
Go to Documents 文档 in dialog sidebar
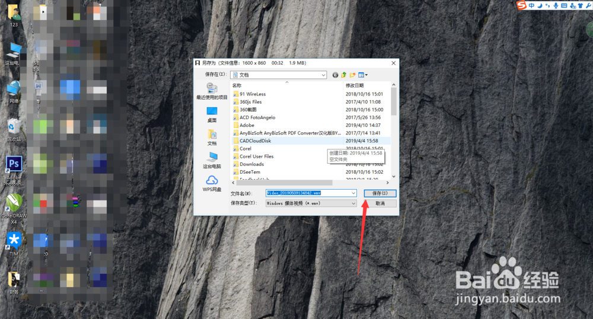pos(212,138)
